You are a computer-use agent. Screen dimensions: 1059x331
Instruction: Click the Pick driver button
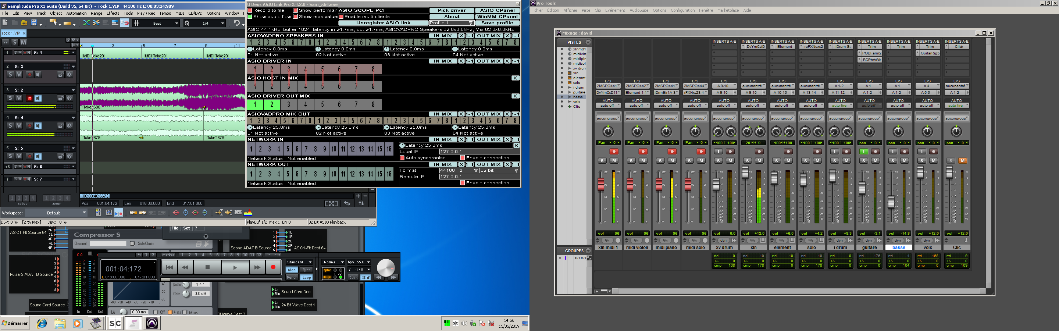(452, 10)
